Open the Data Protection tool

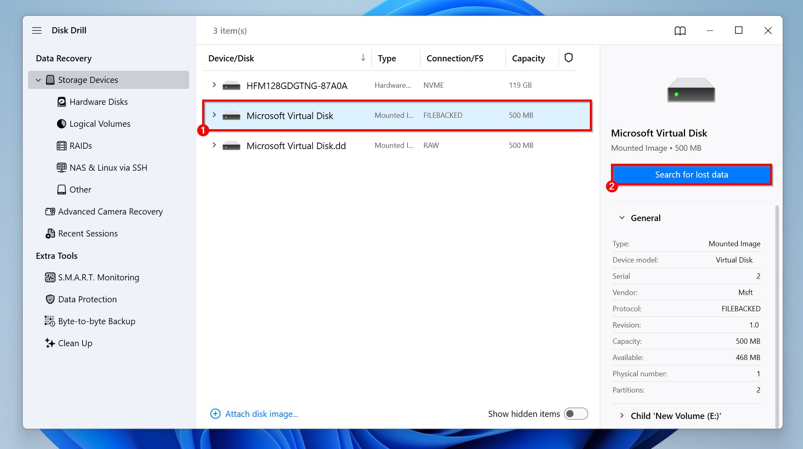tap(87, 299)
